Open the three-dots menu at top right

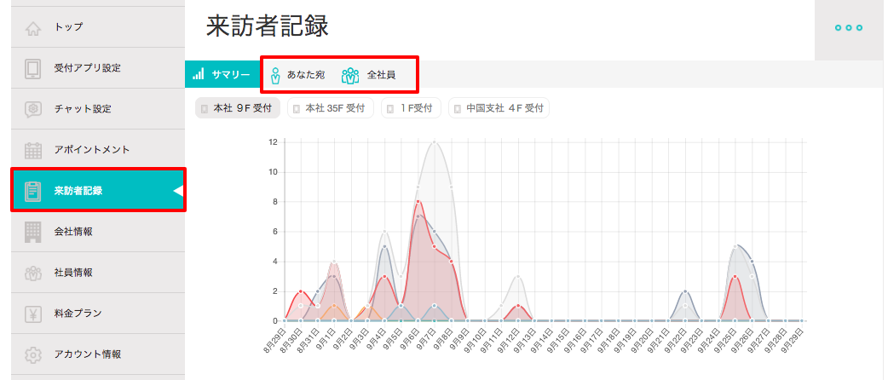[849, 28]
